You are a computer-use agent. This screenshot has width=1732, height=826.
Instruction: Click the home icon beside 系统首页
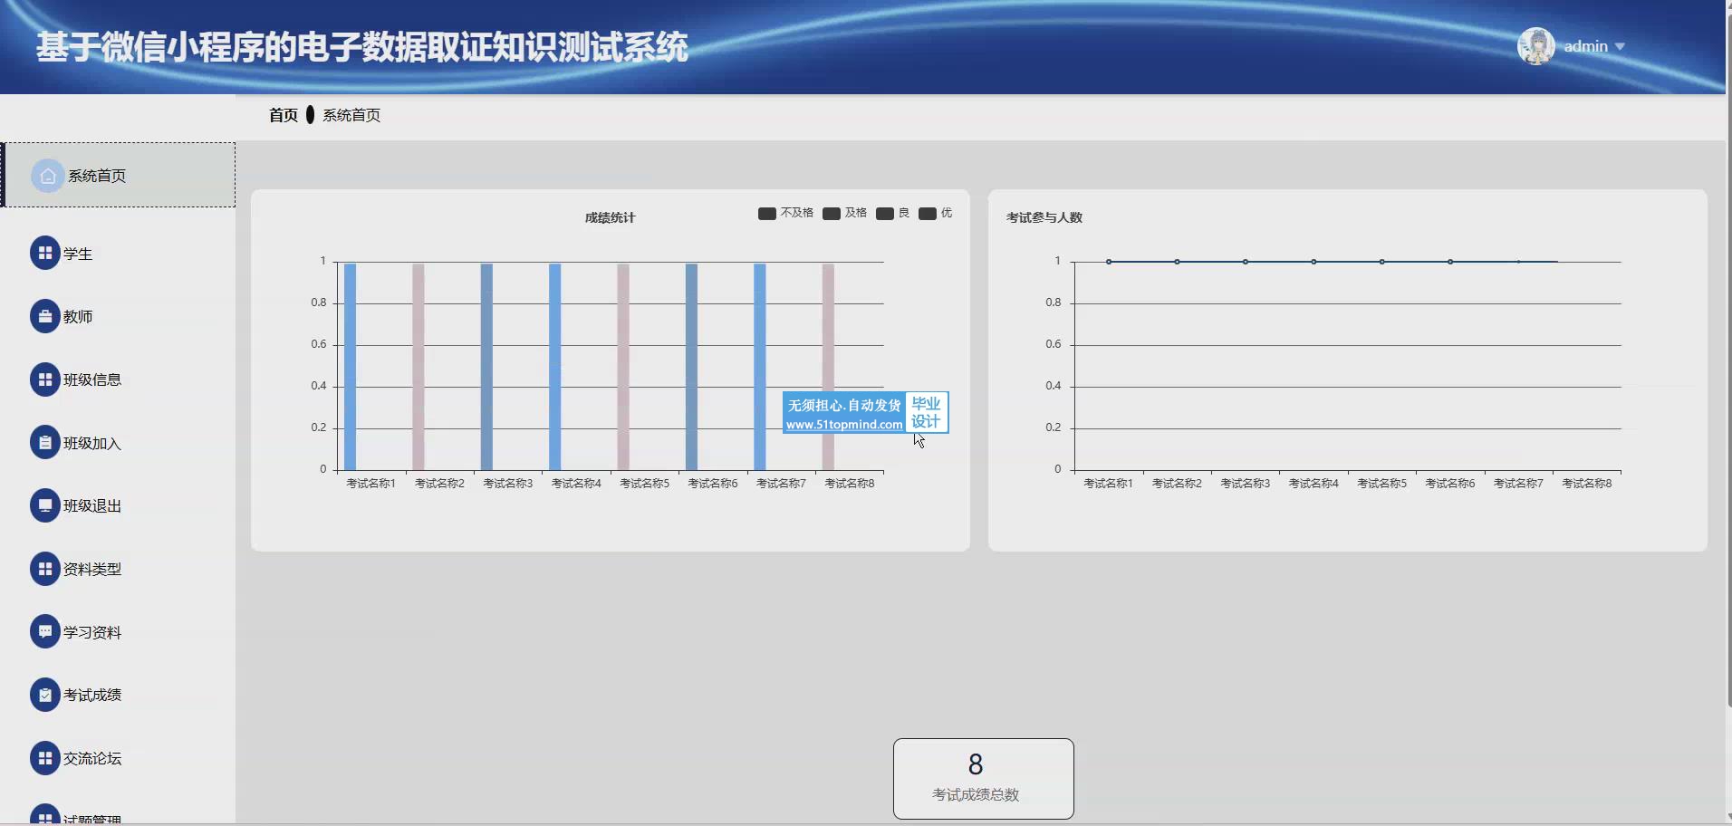click(x=48, y=176)
